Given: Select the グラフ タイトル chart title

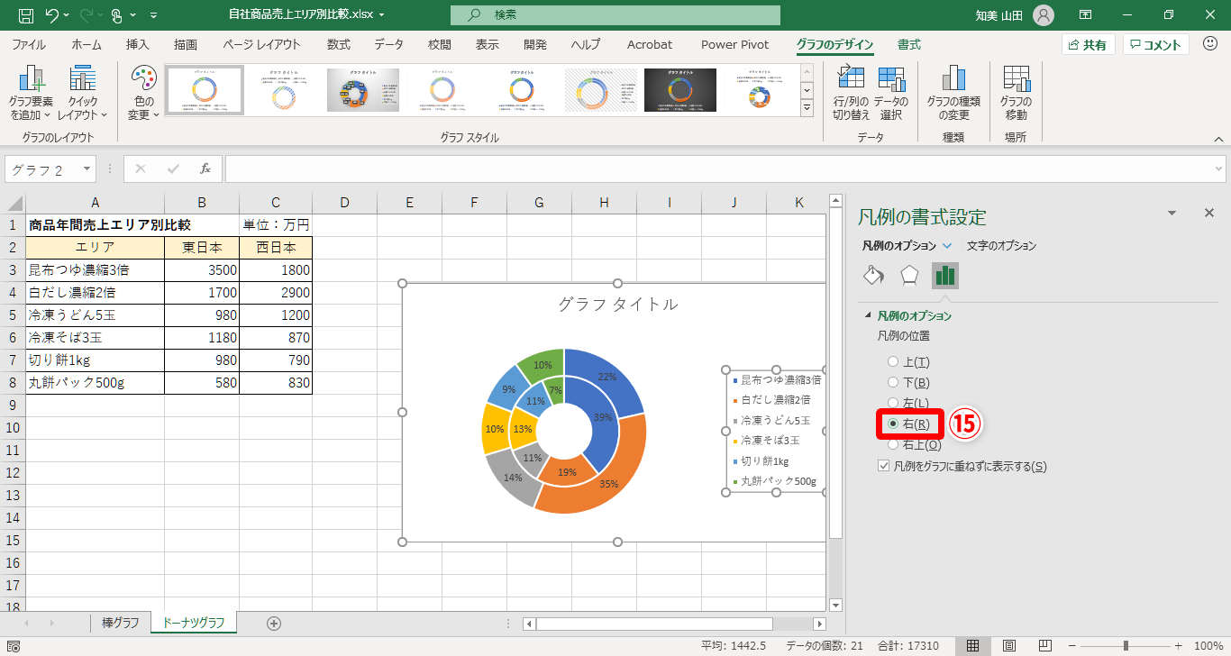Looking at the screenshot, I should point(618,305).
